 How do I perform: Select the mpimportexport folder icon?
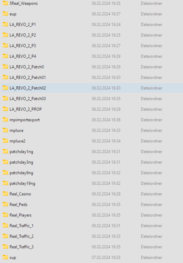click(5, 120)
